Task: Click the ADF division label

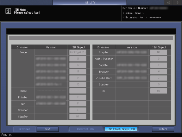Action: 23,104
